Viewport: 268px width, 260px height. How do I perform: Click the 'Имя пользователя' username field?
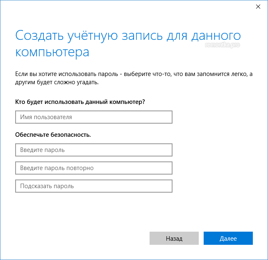93,117
